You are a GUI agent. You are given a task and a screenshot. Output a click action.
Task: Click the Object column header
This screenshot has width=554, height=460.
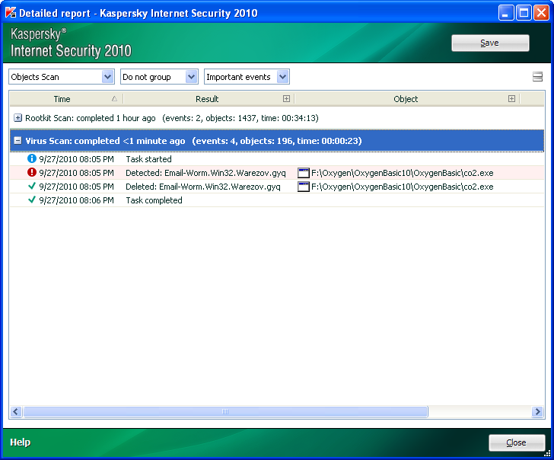(x=407, y=99)
